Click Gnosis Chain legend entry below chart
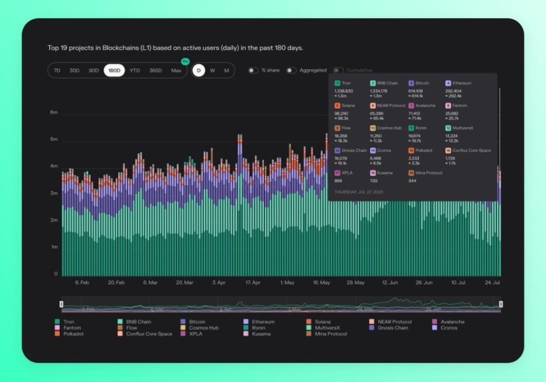Screen dimensions: 546x382 pyautogui.click(x=389, y=328)
